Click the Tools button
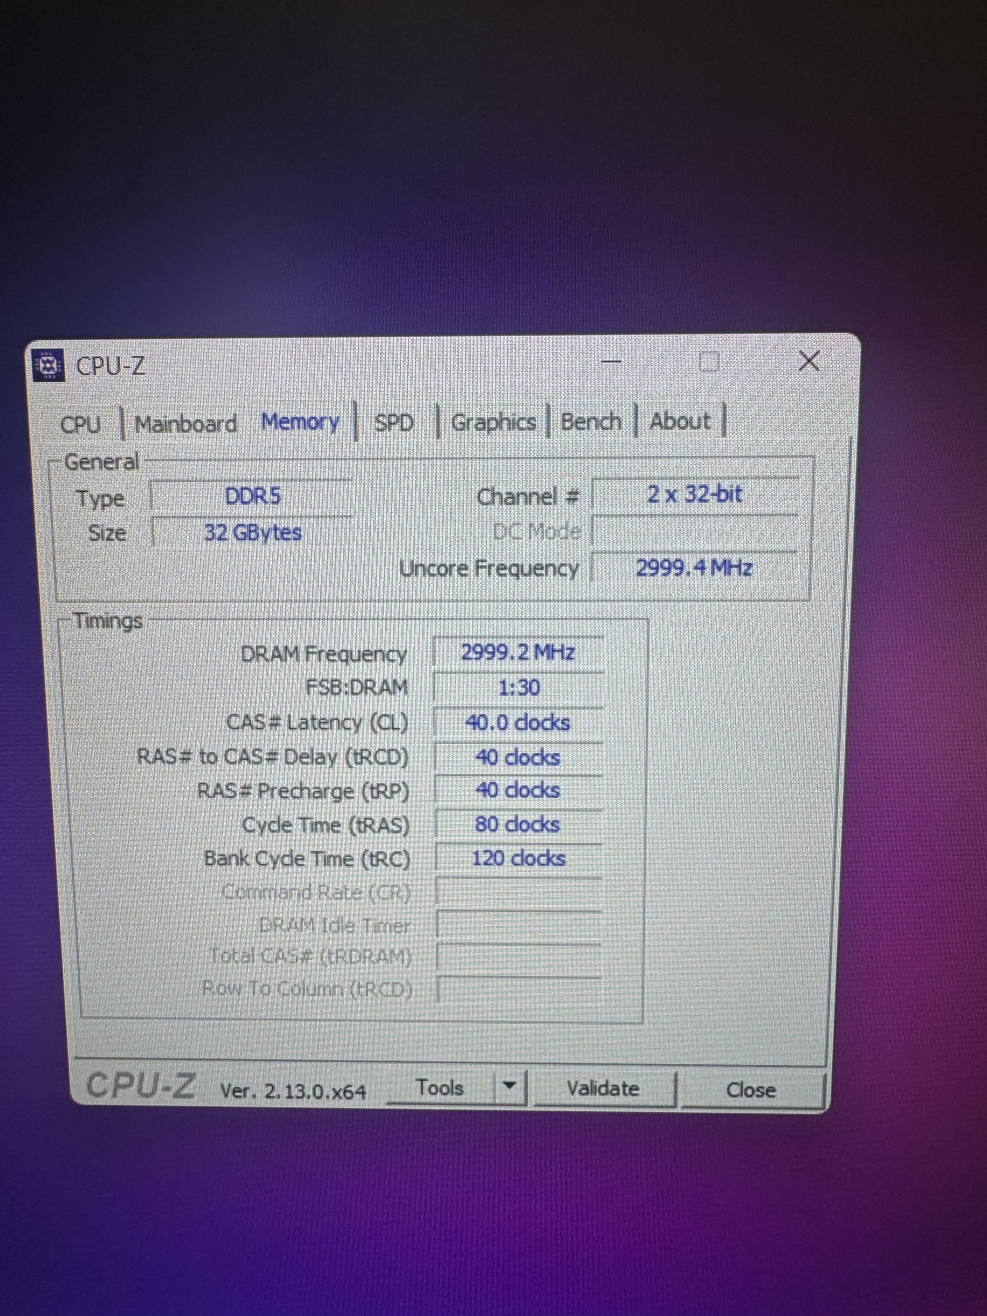The image size is (987, 1316). pyautogui.click(x=440, y=1088)
